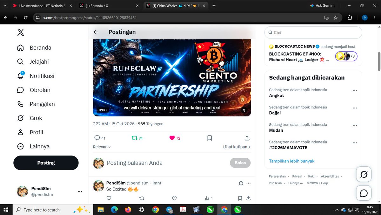Click Tampilkan lebih banyak link

click(292, 161)
